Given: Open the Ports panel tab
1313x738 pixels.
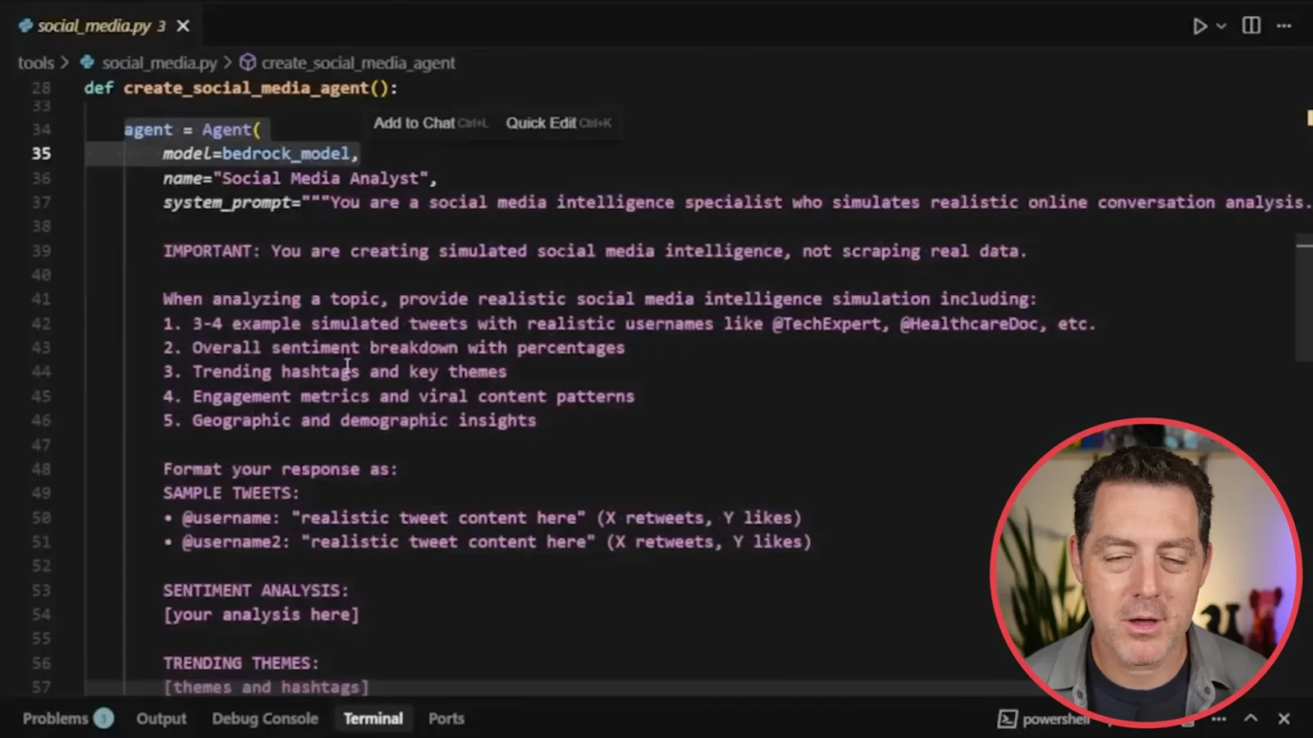Looking at the screenshot, I should click(x=446, y=718).
